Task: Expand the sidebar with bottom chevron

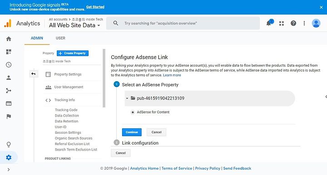Action: click(9, 170)
